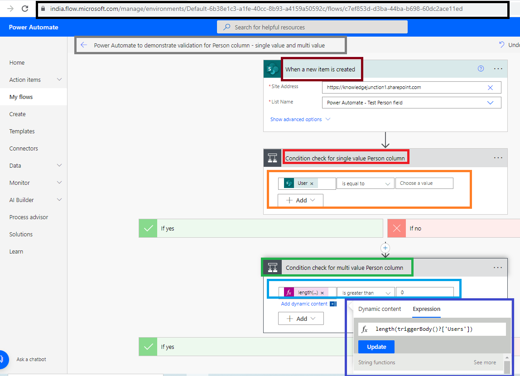Expand Action items in sidebar
520x376 pixels.
[x=59, y=80]
